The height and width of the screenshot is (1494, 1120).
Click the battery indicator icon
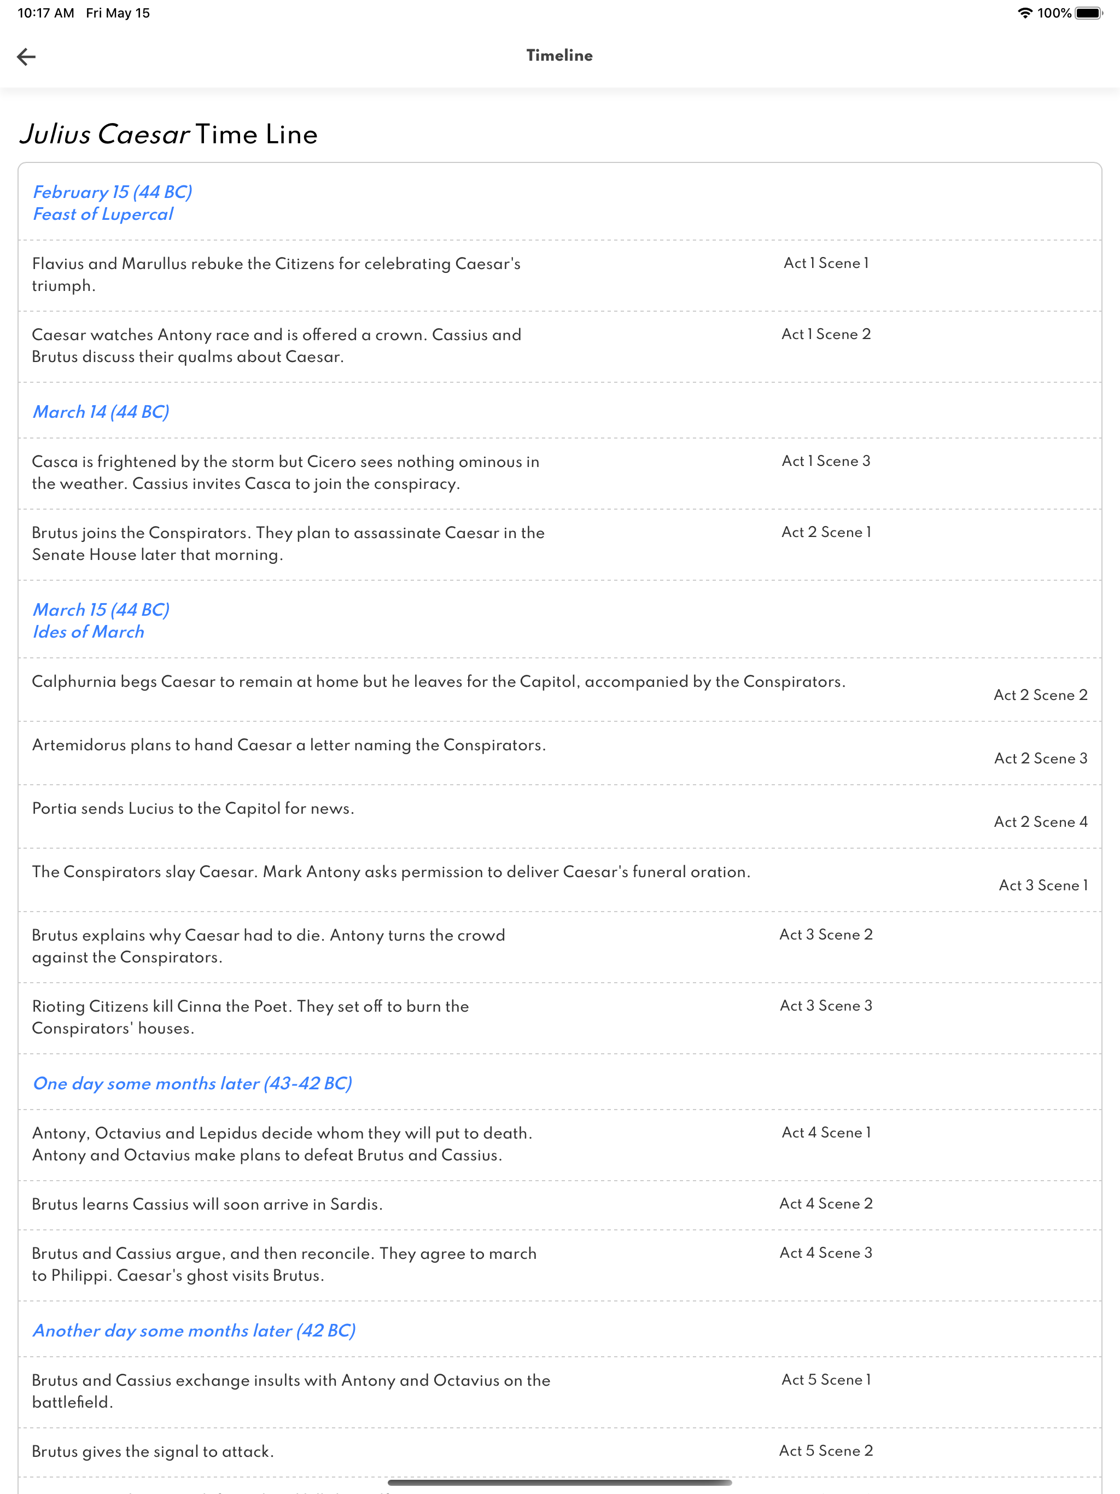pyautogui.click(x=1088, y=12)
